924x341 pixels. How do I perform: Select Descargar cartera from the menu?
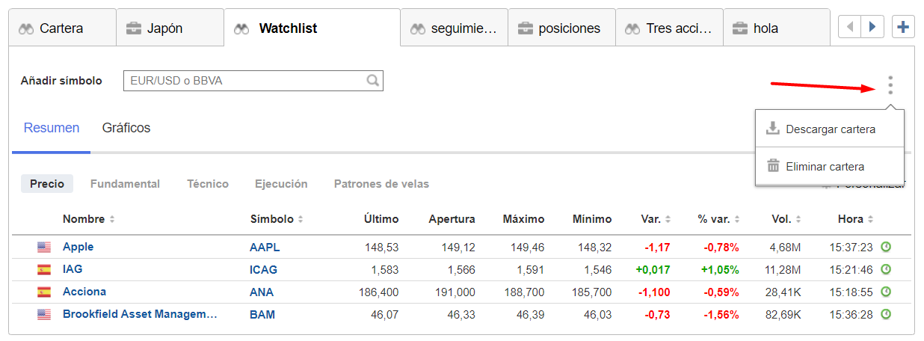pos(830,129)
